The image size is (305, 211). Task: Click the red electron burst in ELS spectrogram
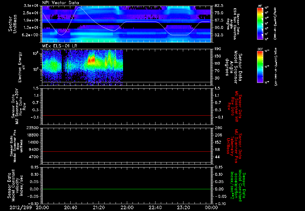tap(91, 59)
